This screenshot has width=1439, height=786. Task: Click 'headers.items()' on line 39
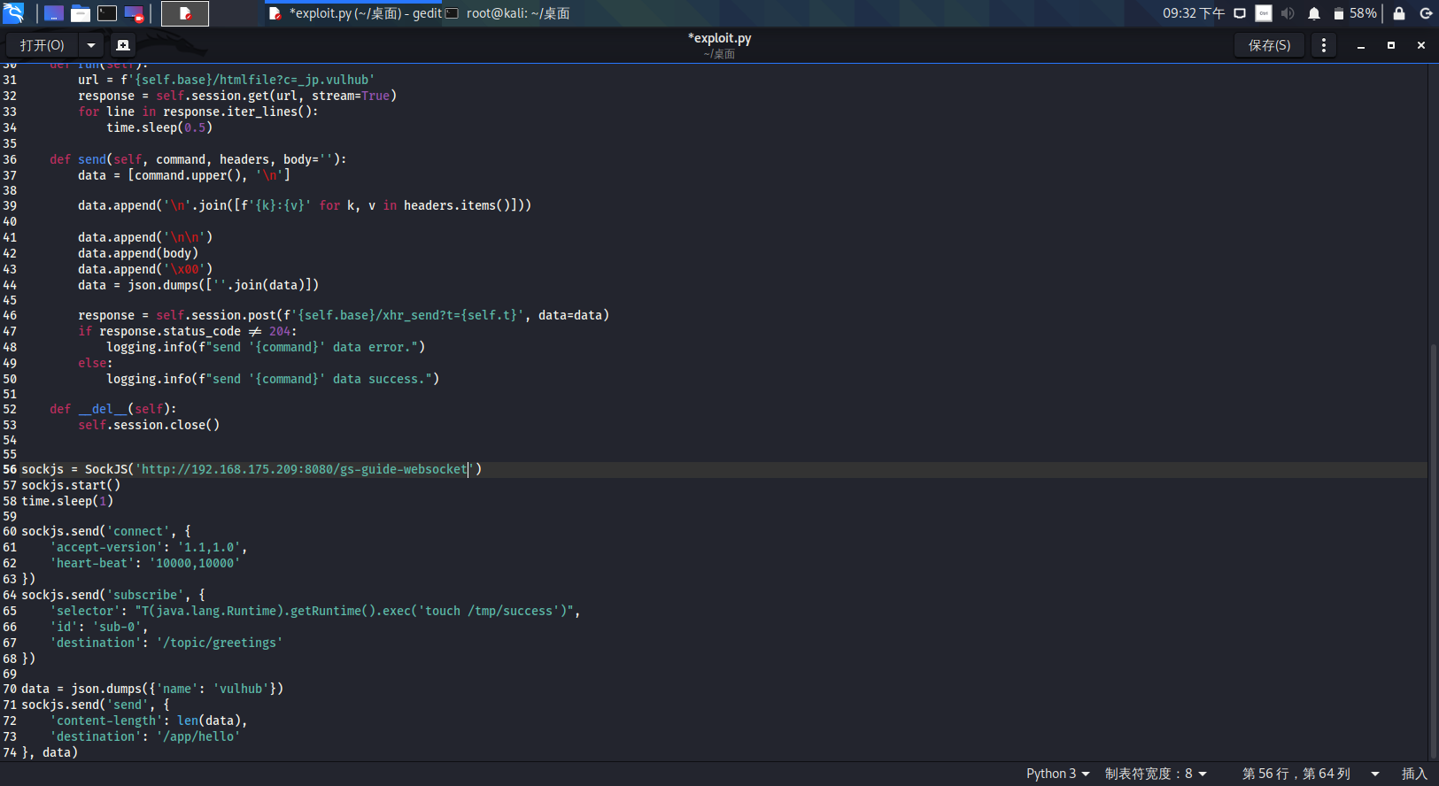(x=457, y=205)
